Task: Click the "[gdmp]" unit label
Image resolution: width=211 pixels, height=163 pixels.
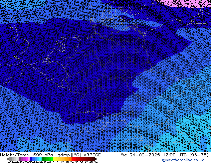Action: (x=63, y=155)
